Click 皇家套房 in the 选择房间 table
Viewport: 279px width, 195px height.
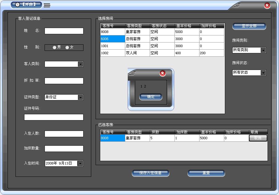point(137,32)
